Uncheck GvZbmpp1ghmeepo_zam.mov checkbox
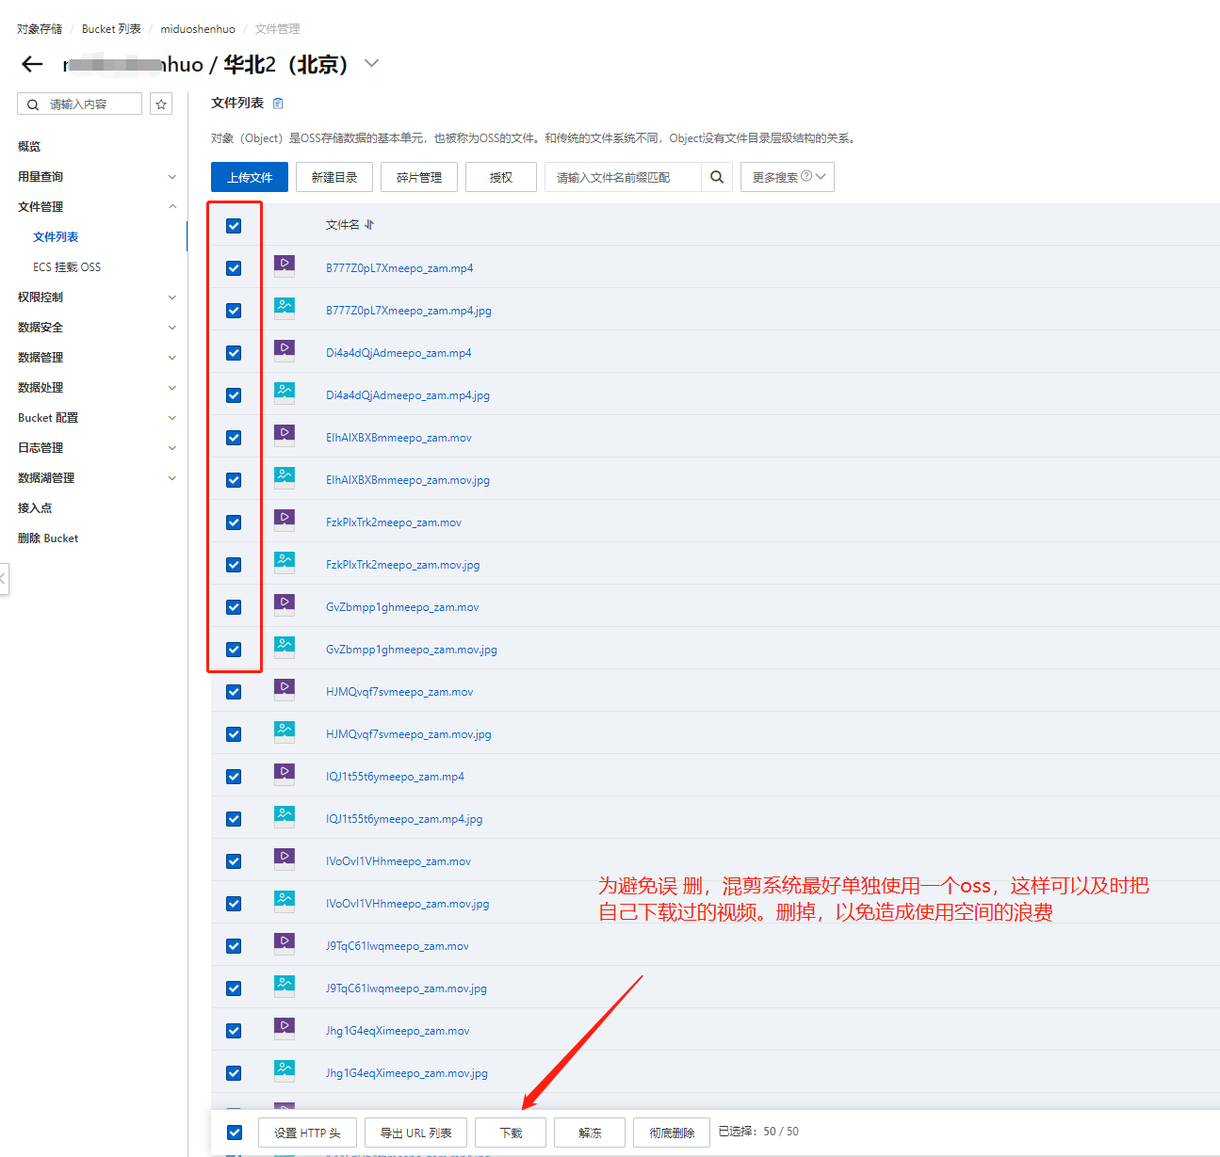 coord(234,607)
